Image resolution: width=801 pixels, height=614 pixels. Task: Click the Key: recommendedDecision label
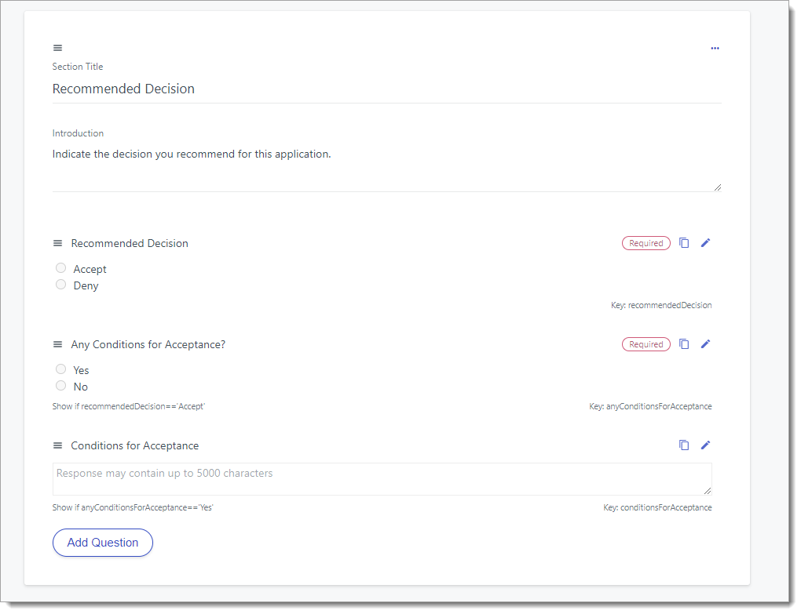(x=661, y=305)
